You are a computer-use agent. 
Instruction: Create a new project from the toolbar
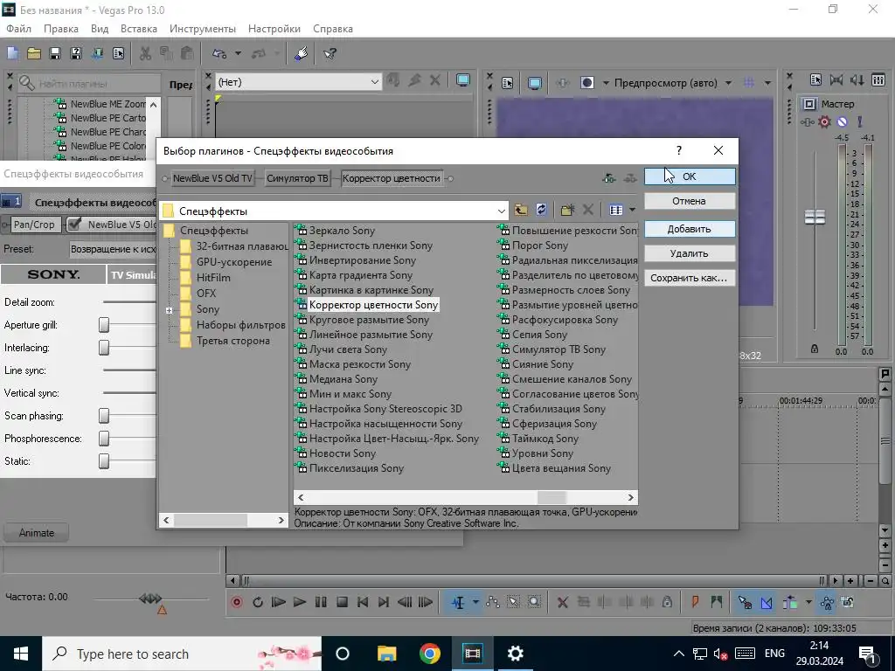coord(12,53)
